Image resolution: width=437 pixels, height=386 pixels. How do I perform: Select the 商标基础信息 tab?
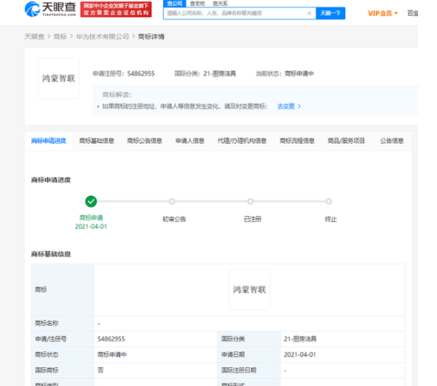pyautogui.click(x=97, y=141)
